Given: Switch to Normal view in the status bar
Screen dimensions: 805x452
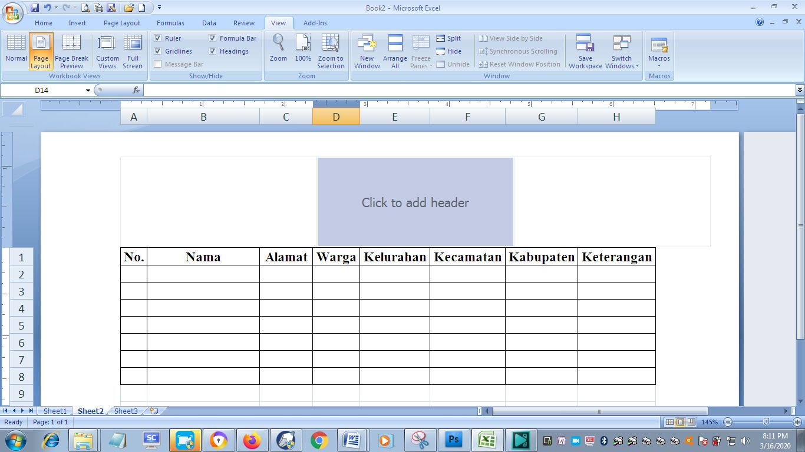Looking at the screenshot, I should tap(670, 421).
